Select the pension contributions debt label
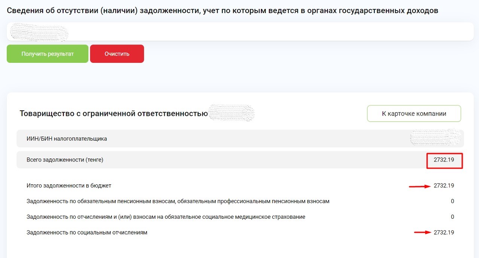The height and width of the screenshot is (258, 479). [x=178, y=201]
